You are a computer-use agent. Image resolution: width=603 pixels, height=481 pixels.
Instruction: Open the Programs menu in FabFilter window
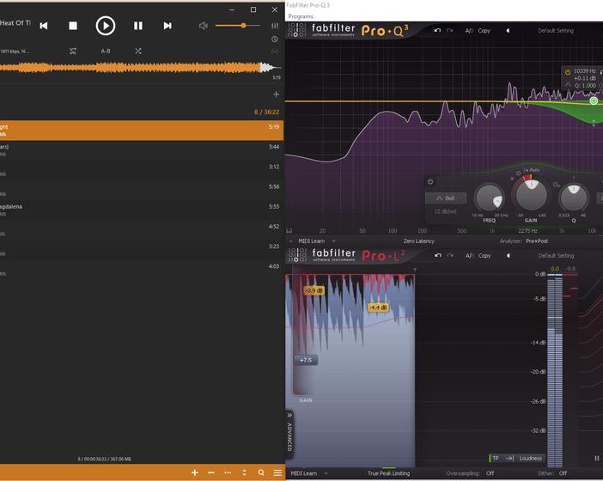tap(301, 16)
